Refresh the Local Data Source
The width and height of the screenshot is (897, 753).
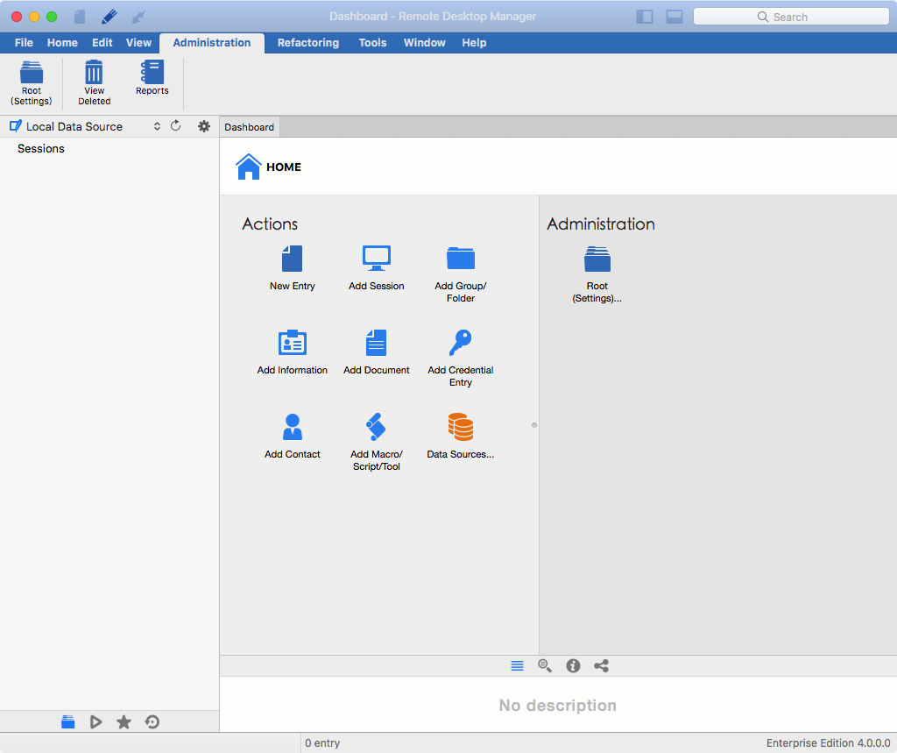175,126
